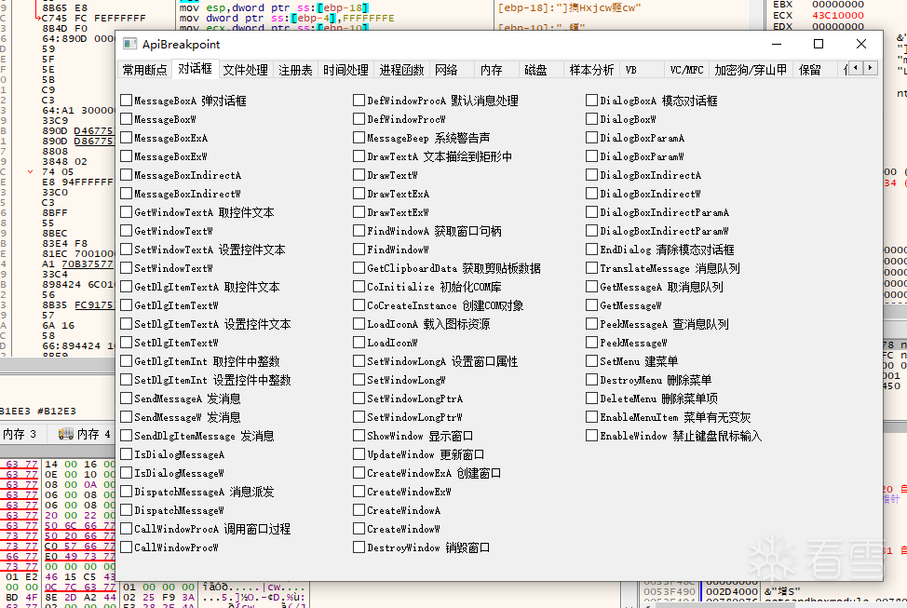Toggle FindWindowA checkbox
This screenshot has height=608, width=907.
(359, 231)
